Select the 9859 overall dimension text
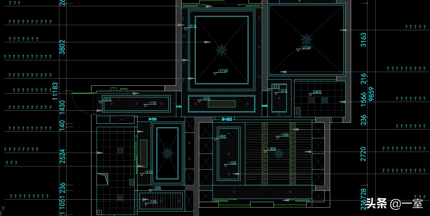Viewport: 430px width, 216px height. point(371,94)
